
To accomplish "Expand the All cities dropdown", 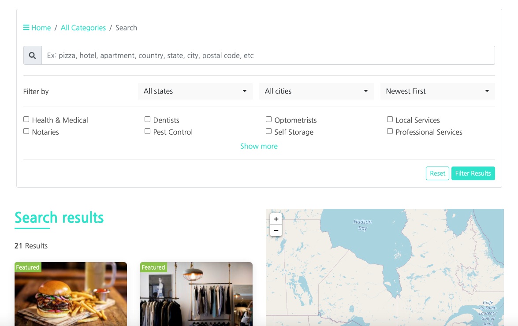I will tap(316, 91).
